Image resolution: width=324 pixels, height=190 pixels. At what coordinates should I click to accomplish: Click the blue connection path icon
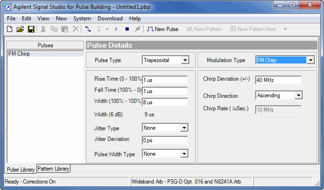pos(88,29)
